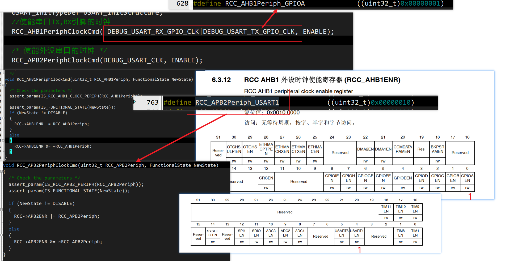The width and height of the screenshot is (509, 261).
Task: Click the RCC AHB1 外设时钟使能寄存器 title
Action: (x=322, y=80)
